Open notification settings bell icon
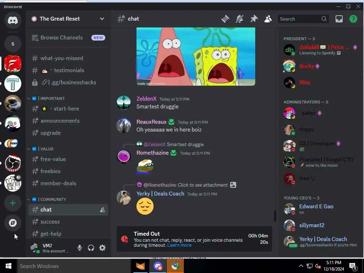 pos(240,19)
